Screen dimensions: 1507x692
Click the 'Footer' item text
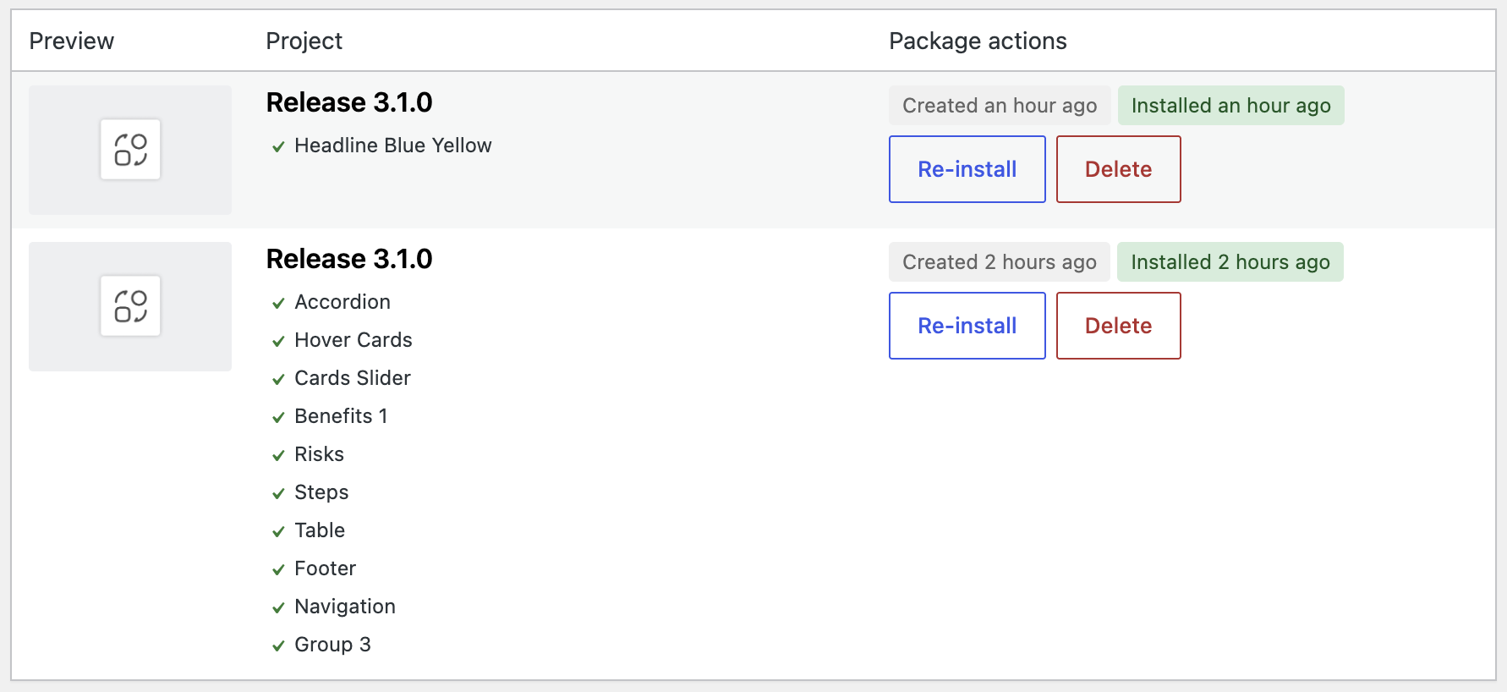pyautogui.click(x=325, y=568)
